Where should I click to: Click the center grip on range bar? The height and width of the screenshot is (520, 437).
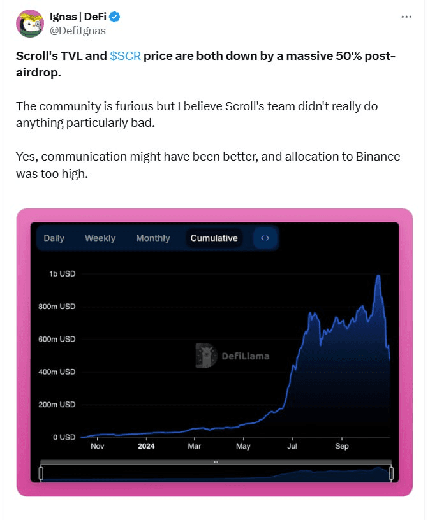pyautogui.click(x=216, y=462)
